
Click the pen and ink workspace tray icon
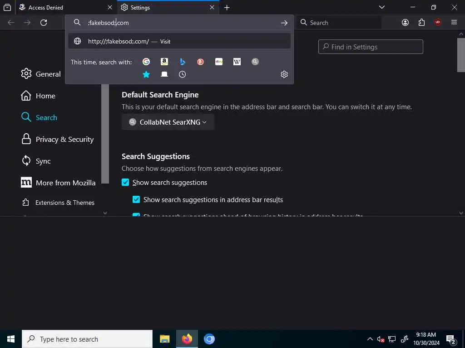pyautogui.click(x=405, y=339)
